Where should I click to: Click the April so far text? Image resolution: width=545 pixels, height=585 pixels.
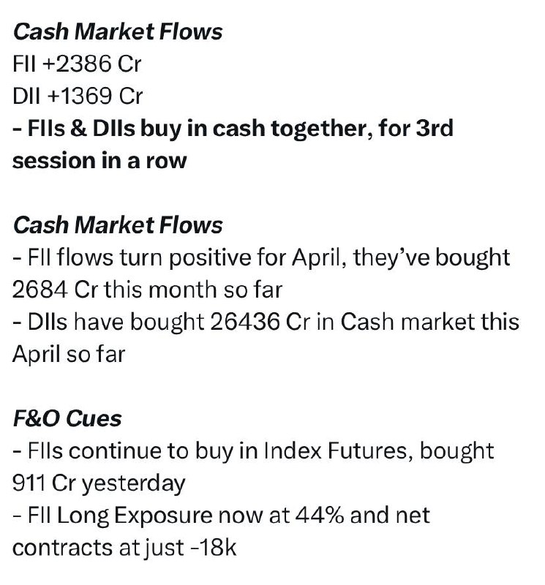[x=69, y=355]
